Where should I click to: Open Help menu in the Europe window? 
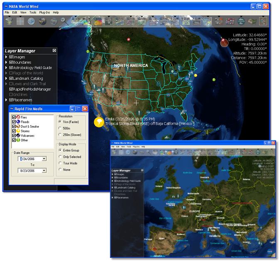click(x=143, y=147)
